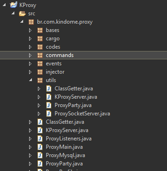
Task: Click Java file icon of ProxyParty.java inside utils
Action: pos(49,105)
